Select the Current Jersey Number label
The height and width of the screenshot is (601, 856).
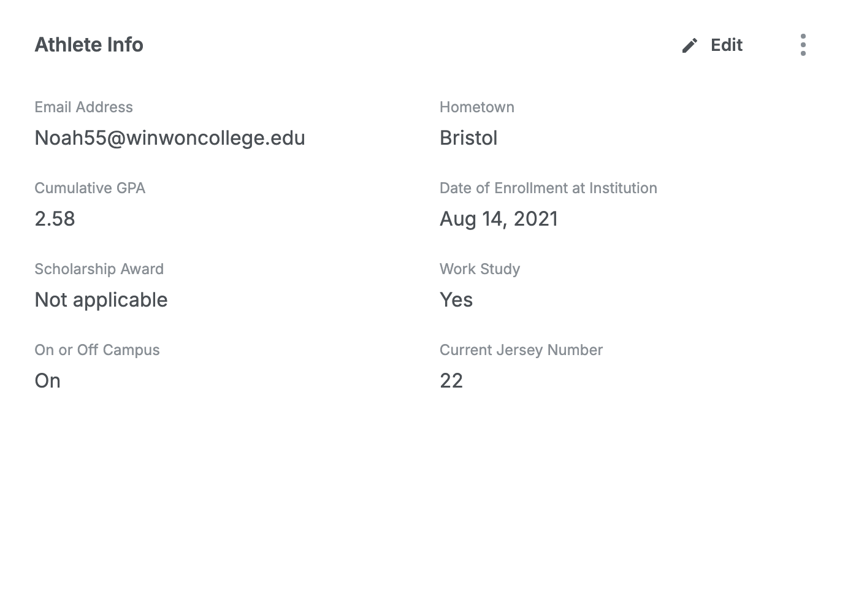pyautogui.click(x=521, y=350)
